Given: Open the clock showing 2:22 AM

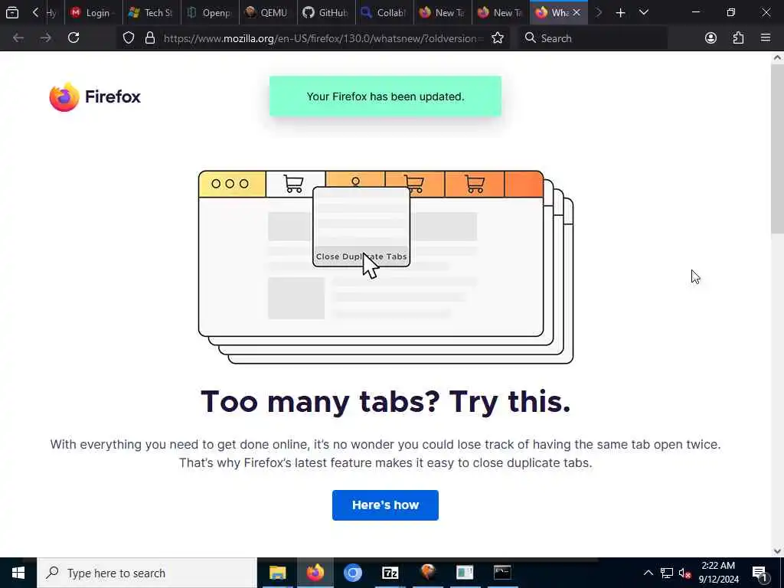Looking at the screenshot, I should 718,573.
